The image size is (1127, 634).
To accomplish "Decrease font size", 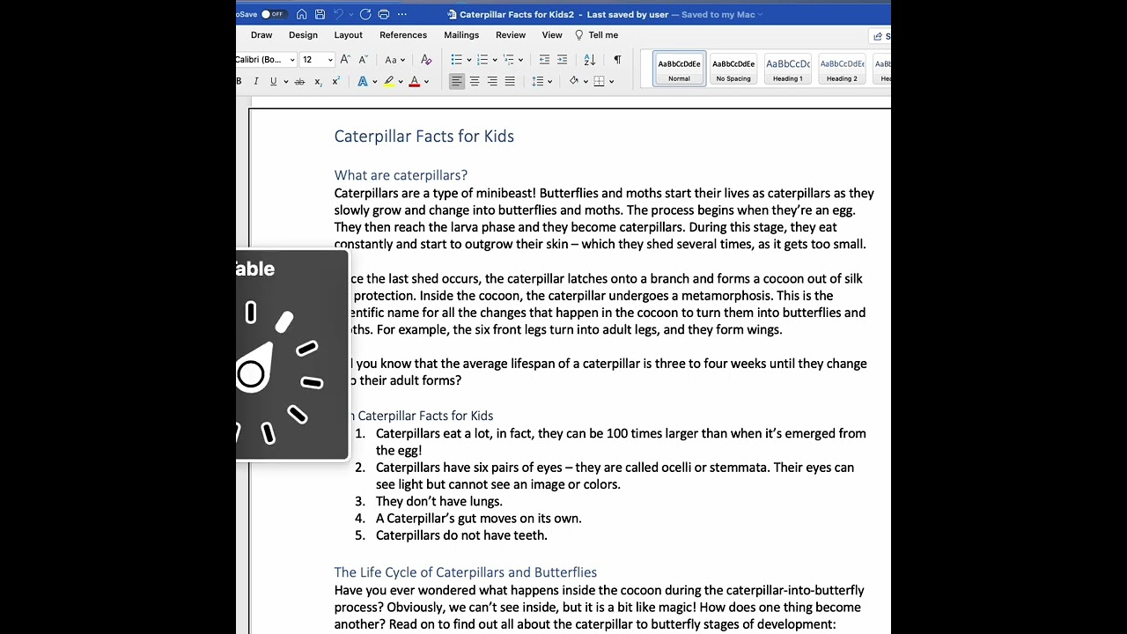I will 363,60.
